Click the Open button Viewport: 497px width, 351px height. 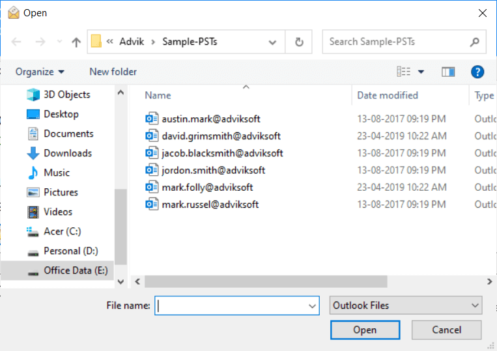pos(365,330)
